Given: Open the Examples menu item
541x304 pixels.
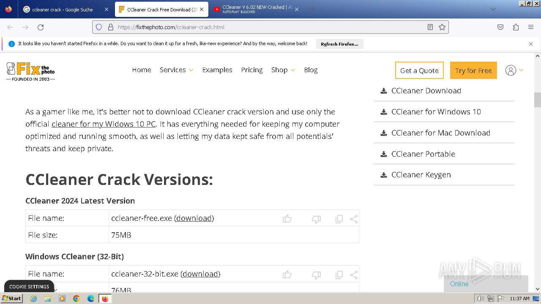Looking at the screenshot, I should click(217, 70).
